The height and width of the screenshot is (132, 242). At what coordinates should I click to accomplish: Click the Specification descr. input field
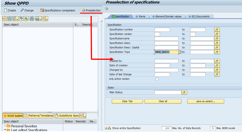pos(166,43)
